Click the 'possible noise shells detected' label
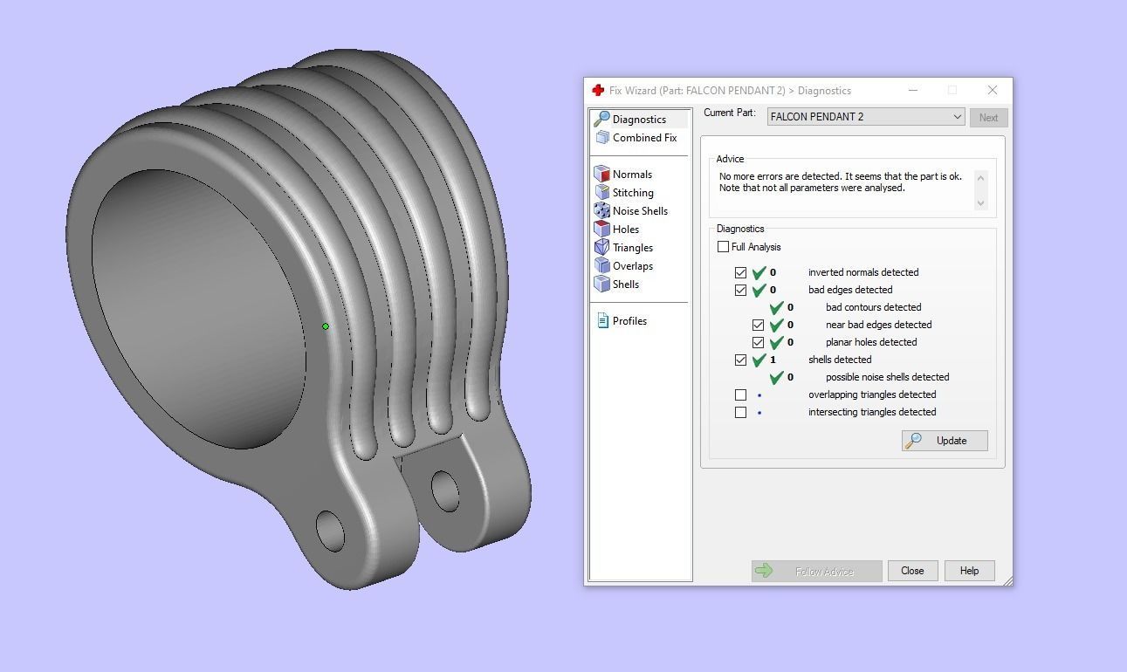Image resolution: width=1127 pixels, height=672 pixels. point(887,377)
